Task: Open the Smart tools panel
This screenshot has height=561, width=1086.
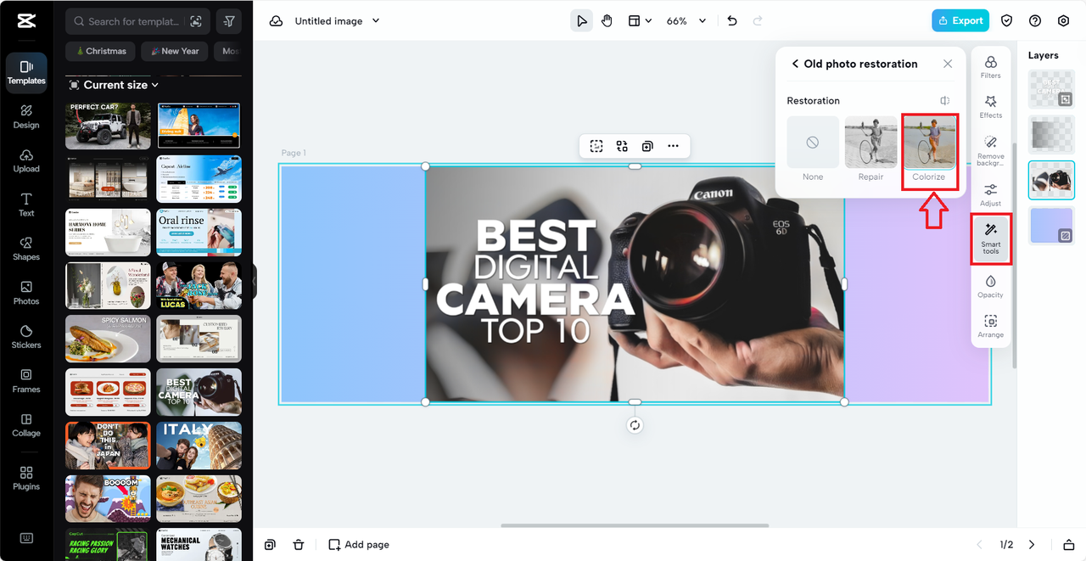Action: click(990, 238)
